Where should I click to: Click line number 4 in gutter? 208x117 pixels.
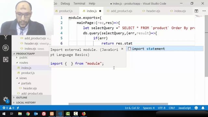click(61, 33)
